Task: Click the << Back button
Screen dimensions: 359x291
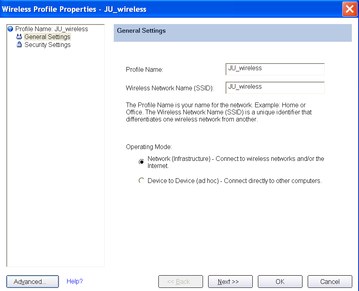Action: tap(180, 282)
